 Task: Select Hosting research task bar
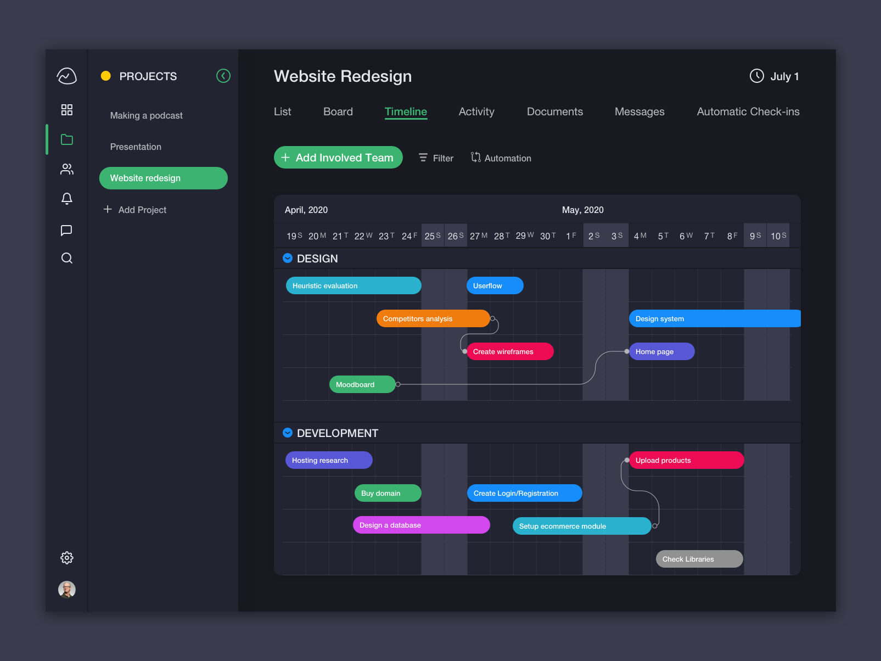coord(329,460)
